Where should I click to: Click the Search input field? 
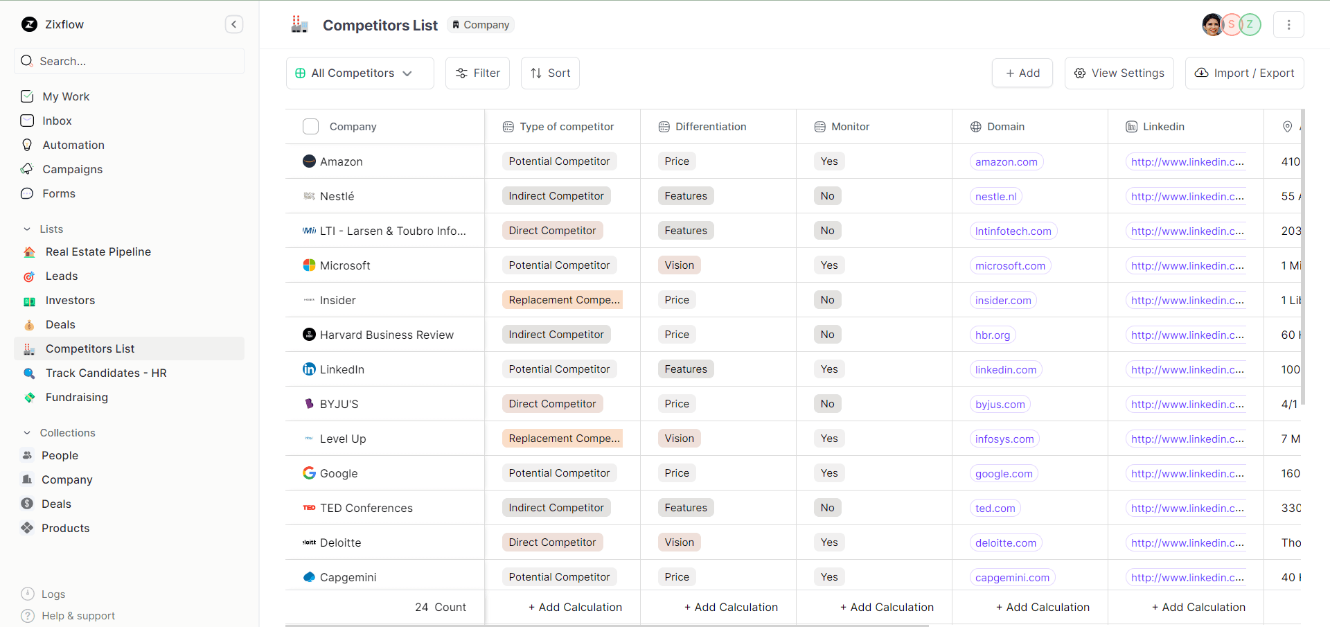(x=129, y=61)
